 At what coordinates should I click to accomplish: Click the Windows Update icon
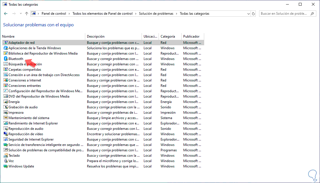point(5,166)
